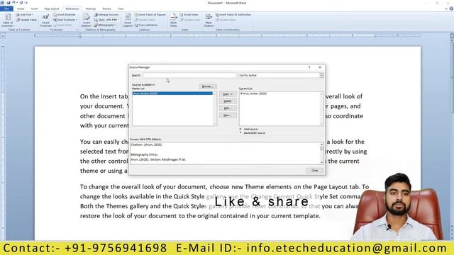The image size is (454, 255).
Task: Click the Redo icon in title bar
Action: point(21,3)
